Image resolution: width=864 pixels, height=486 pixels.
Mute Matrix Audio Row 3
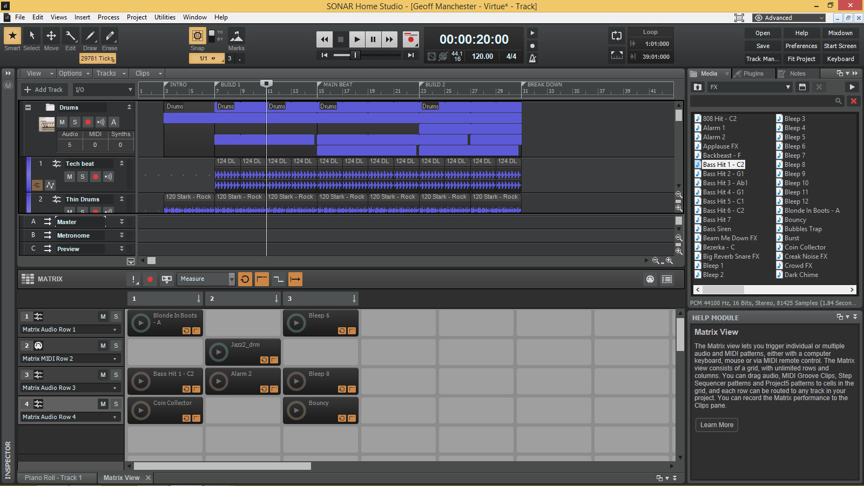pos(103,375)
